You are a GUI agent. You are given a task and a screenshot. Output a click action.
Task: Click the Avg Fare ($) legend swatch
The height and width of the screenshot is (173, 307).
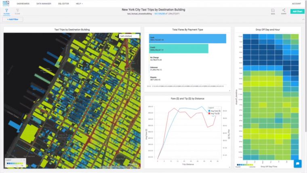(209, 111)
